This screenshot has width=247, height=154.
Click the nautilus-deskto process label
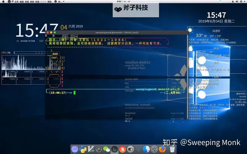pos(137,62)
